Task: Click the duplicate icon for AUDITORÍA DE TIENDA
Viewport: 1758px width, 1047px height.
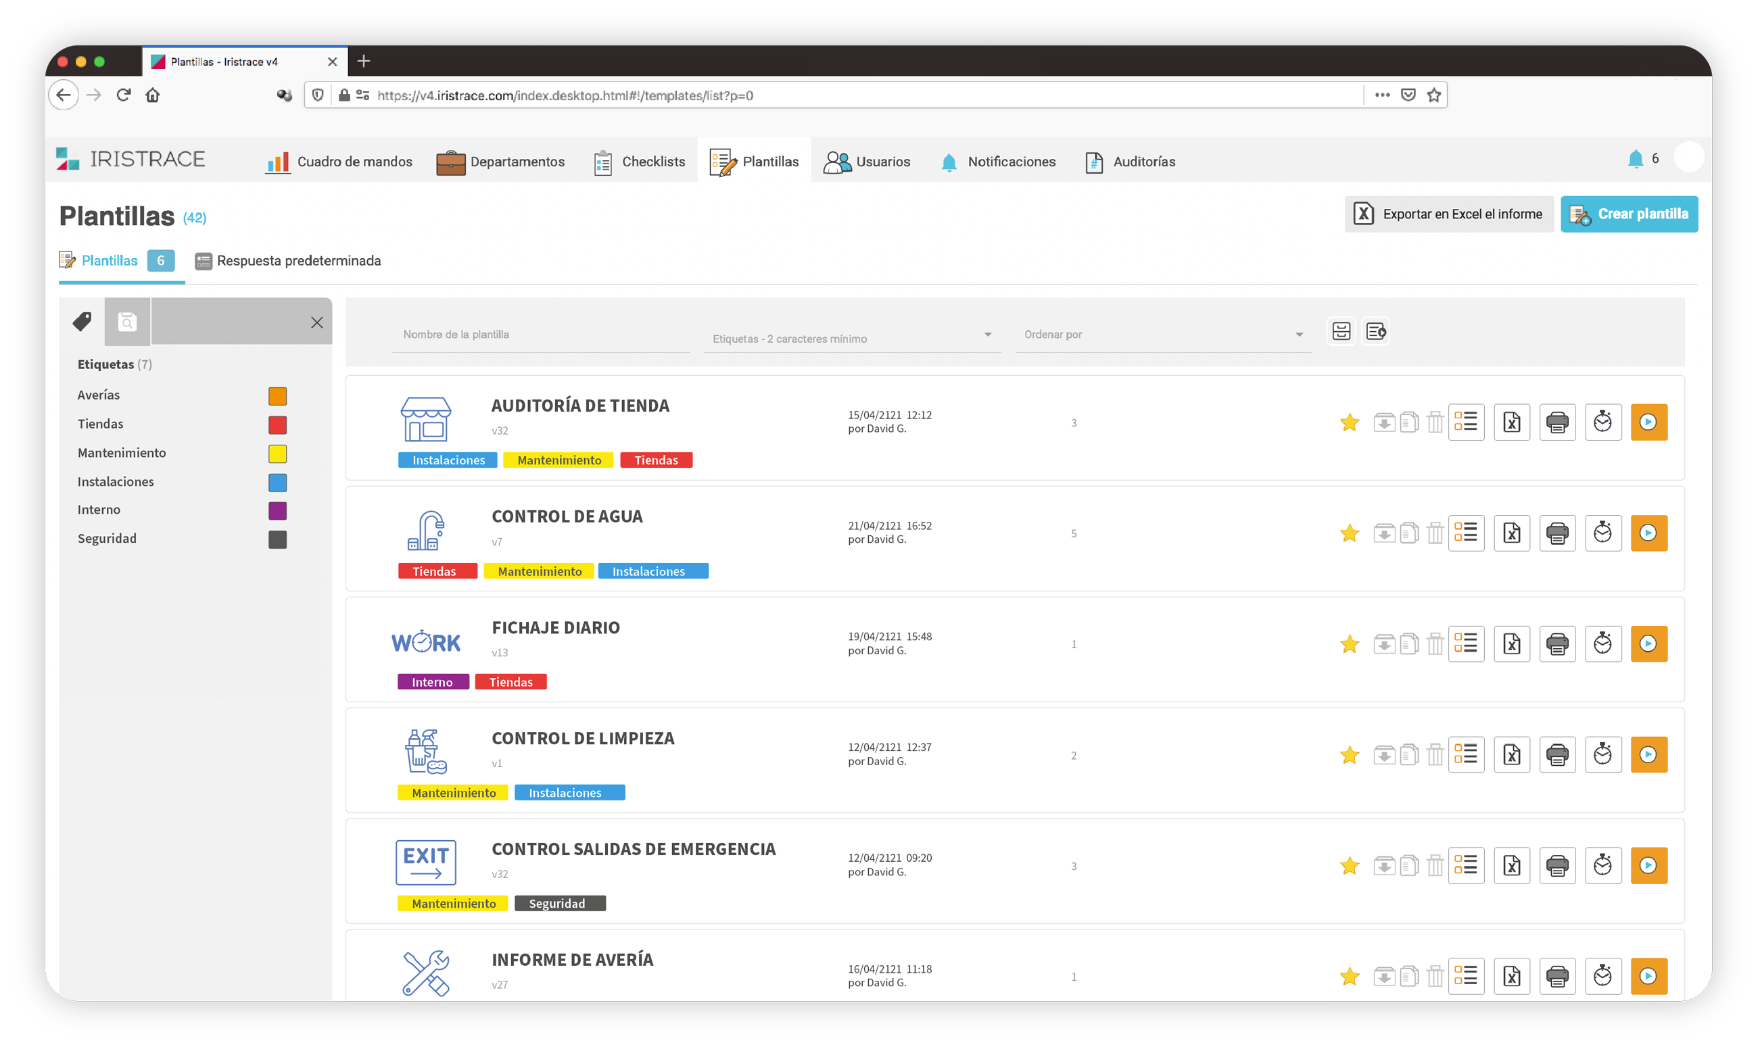Action: click(1408, 422)
